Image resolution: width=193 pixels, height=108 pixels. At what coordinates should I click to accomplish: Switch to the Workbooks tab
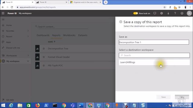[69, 35]
